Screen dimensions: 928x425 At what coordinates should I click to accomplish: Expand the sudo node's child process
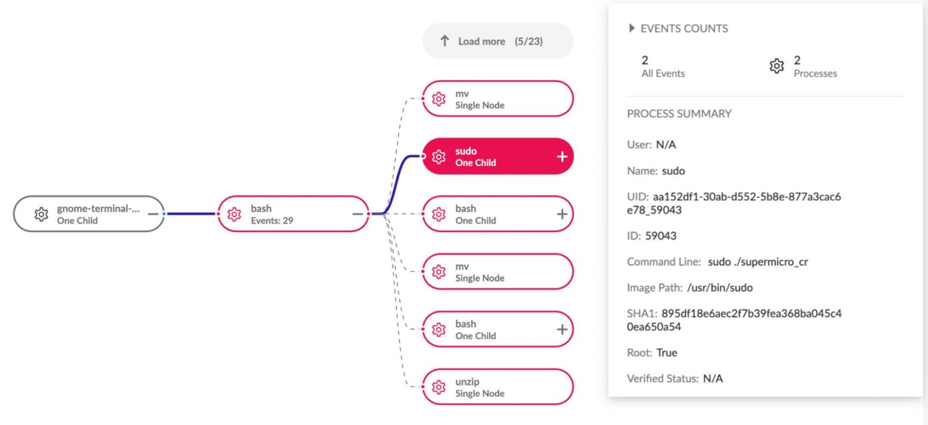562,156
